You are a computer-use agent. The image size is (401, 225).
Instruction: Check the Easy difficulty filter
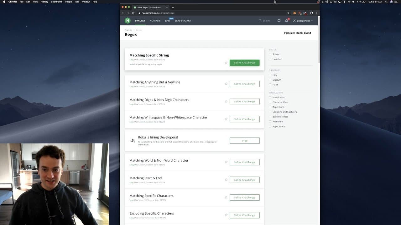[270, 75]
